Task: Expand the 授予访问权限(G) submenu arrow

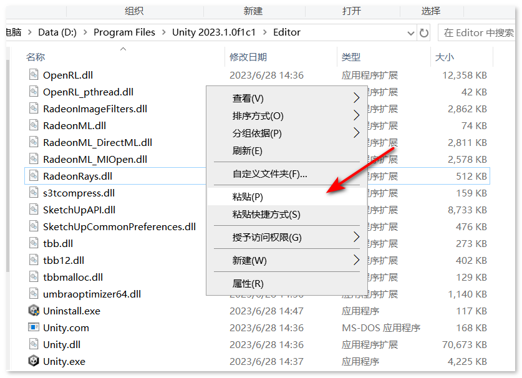Action: click(x=356, y=237)
